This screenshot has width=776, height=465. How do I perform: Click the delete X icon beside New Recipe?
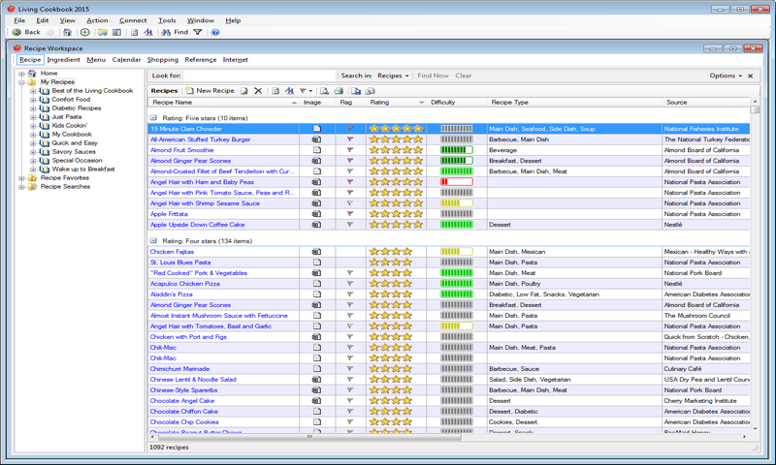coord(258,90)
